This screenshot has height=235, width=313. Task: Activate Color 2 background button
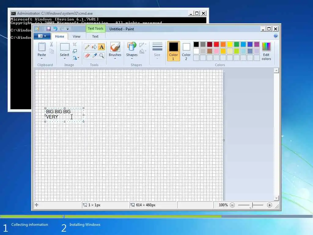186,51
